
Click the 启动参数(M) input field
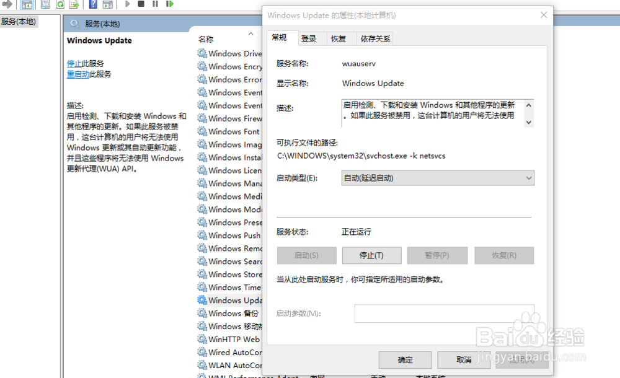[445, 314]
